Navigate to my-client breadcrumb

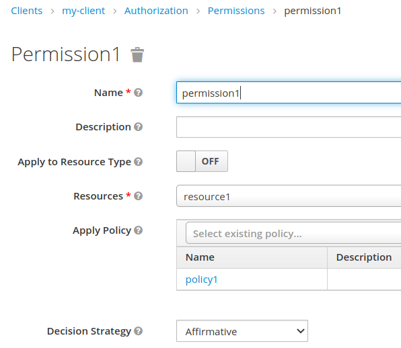pos(83,11)
